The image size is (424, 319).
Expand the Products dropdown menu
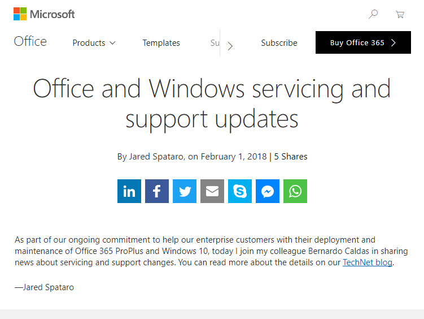(94, 43)
